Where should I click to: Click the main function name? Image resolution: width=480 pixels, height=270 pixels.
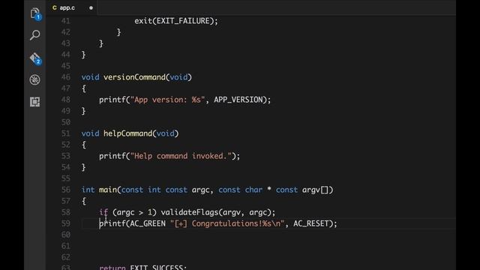point(108,190)
